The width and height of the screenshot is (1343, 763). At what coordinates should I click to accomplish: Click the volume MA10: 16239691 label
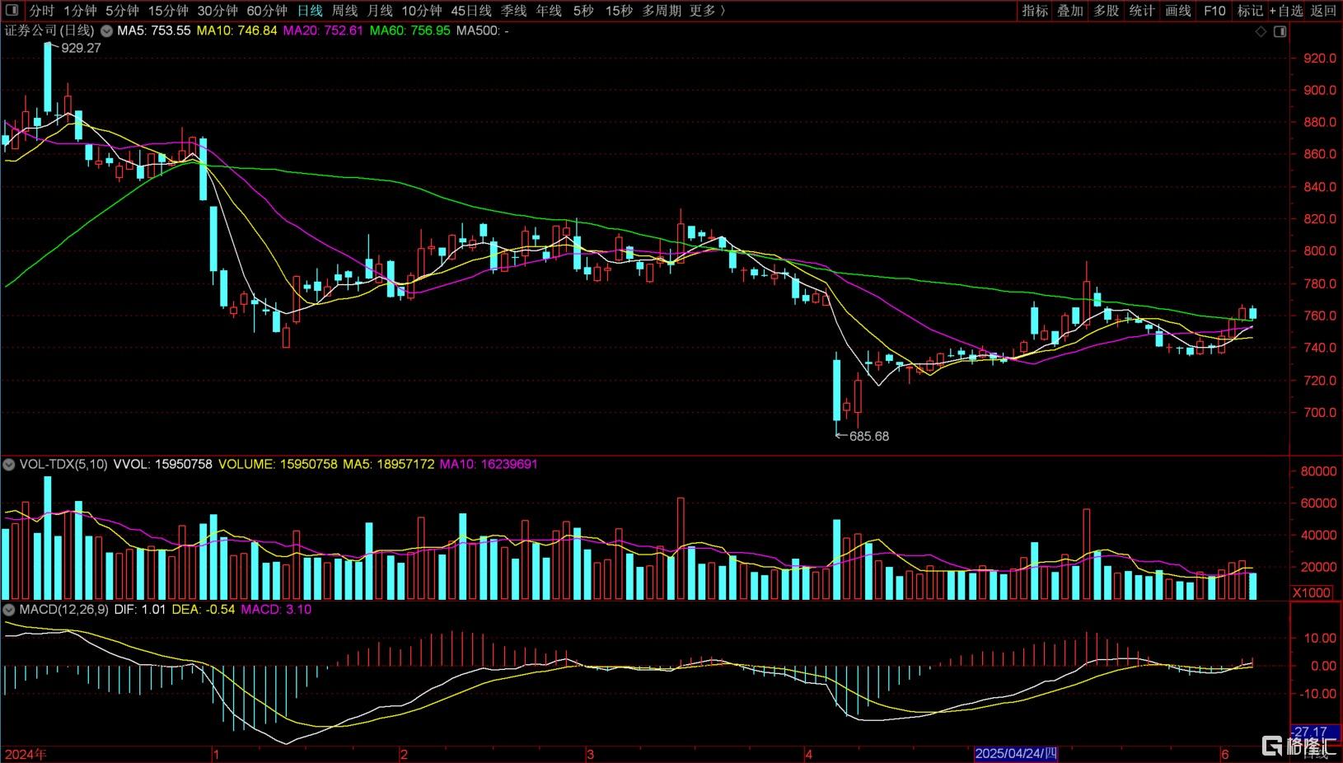pyautogui.click(x=489, y=465)
